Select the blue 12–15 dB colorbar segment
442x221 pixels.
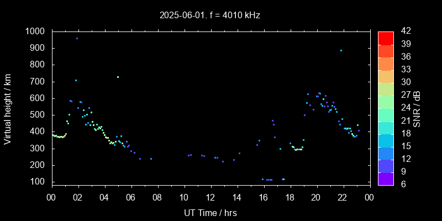coord(386,152)
